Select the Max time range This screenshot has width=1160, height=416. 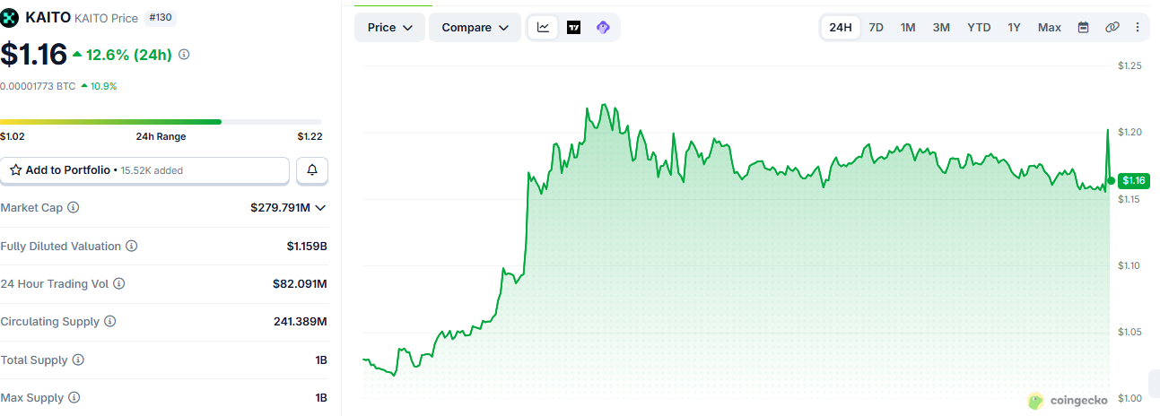coord(1050,27)
